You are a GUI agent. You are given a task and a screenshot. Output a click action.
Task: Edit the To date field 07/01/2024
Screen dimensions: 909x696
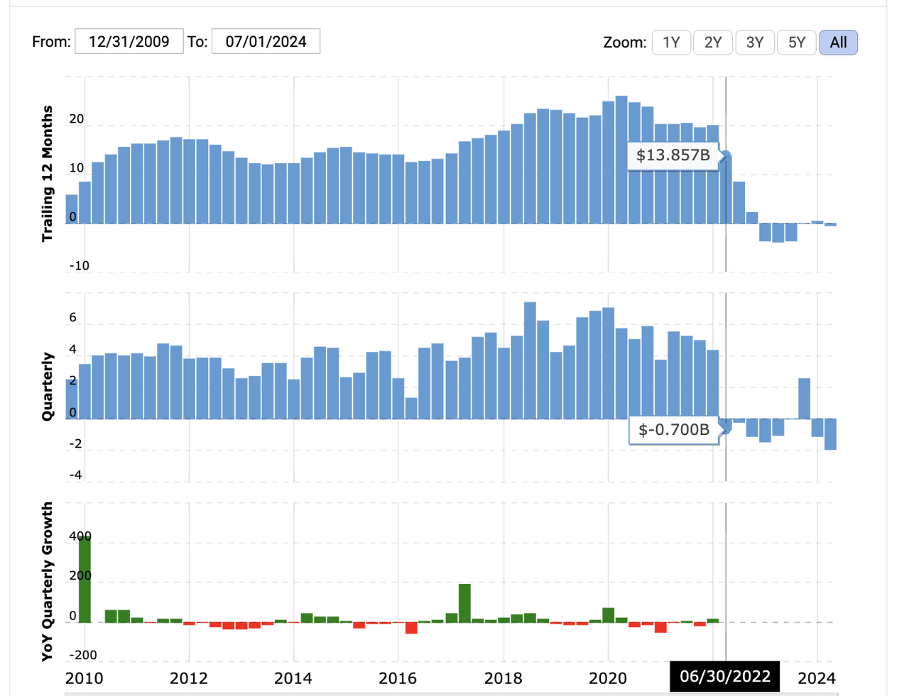point(266,41)
